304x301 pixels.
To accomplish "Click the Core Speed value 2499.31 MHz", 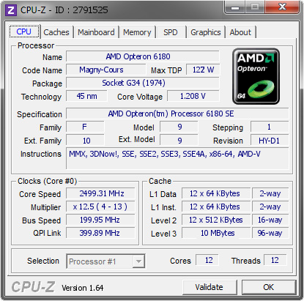I will pyautogui.click(x=100, y=193).
